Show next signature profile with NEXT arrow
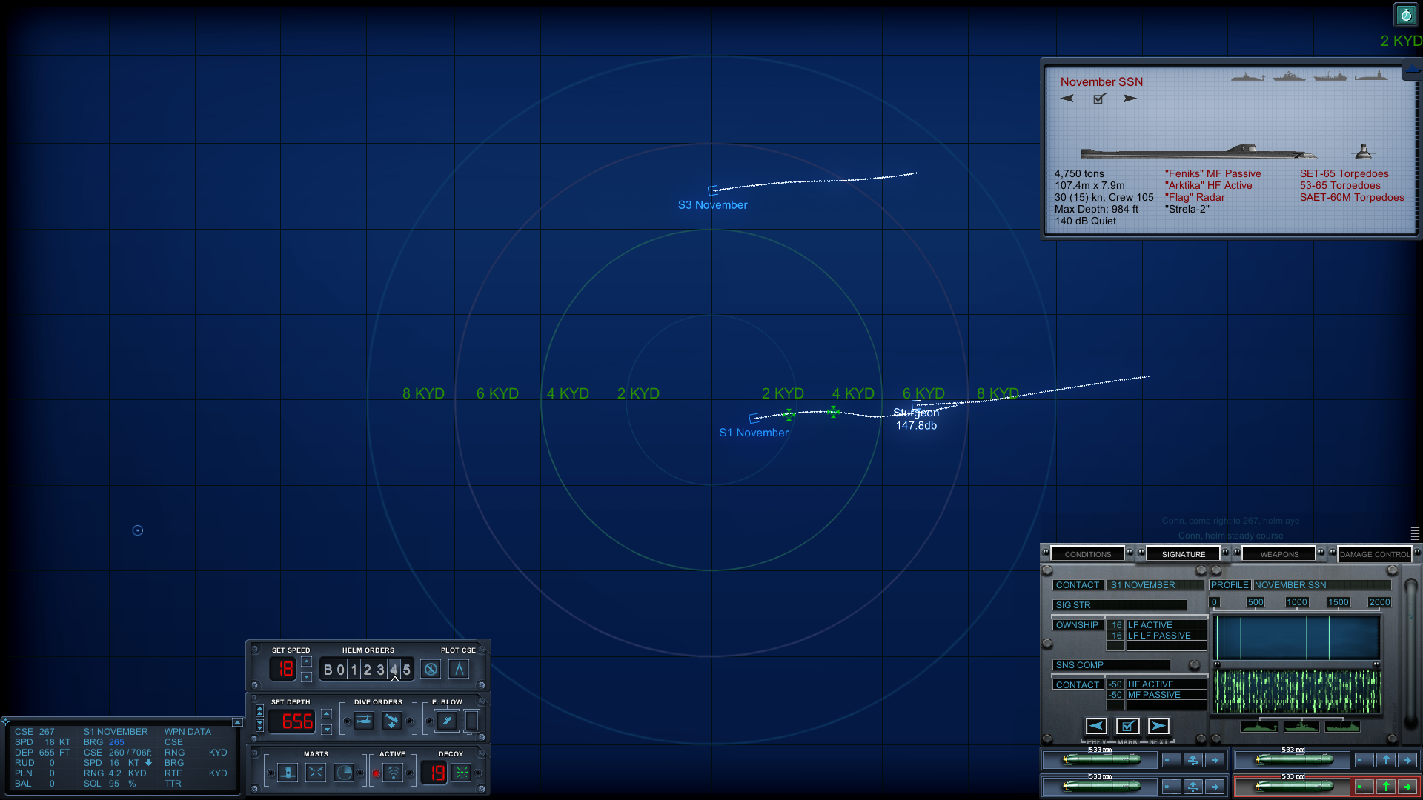1423x800 pixels. [1158, 726]
